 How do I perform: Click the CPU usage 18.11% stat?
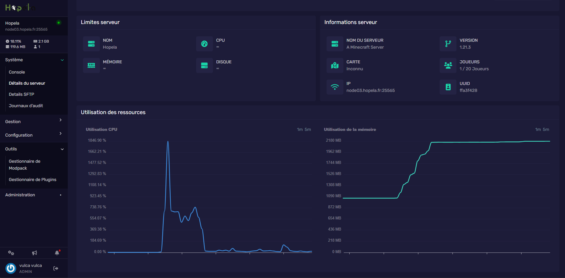pyautogui.click(x=13, y=41)
